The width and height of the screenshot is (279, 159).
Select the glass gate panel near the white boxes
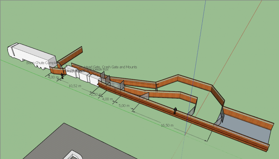[103, 76]
